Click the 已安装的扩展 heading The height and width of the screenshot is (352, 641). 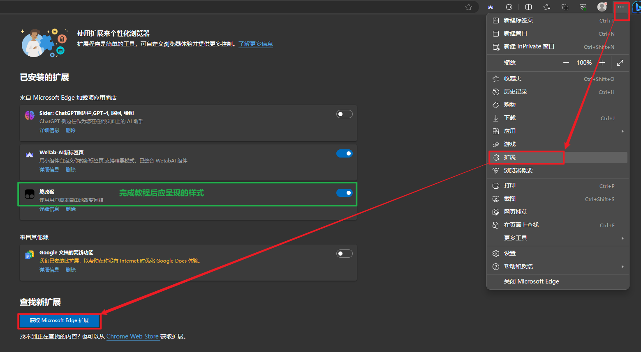[44, 77]
